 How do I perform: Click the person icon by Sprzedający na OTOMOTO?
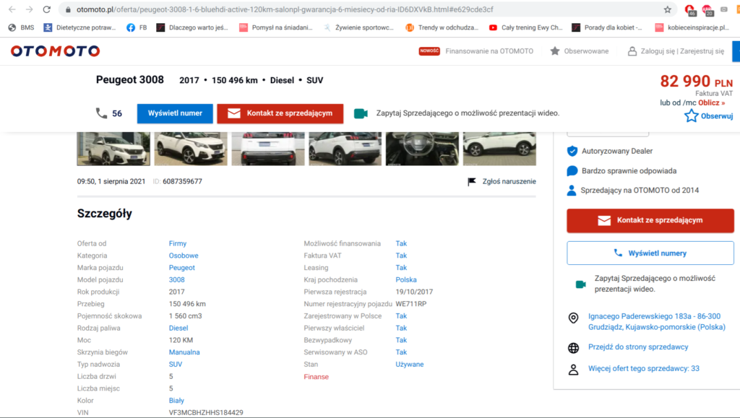click(x=572, y=191)
